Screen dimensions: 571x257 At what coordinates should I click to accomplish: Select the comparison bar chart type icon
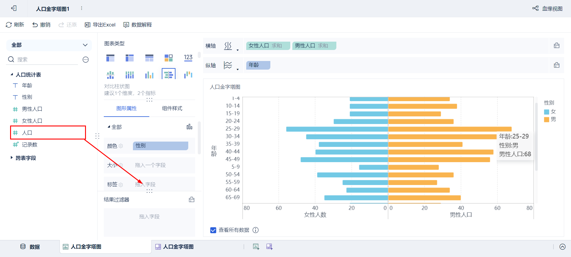click(169, 74)
